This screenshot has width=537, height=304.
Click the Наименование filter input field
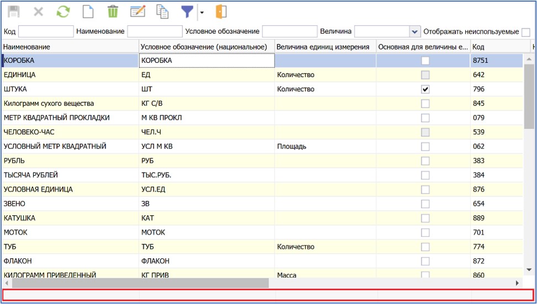[x=155, y=31]
